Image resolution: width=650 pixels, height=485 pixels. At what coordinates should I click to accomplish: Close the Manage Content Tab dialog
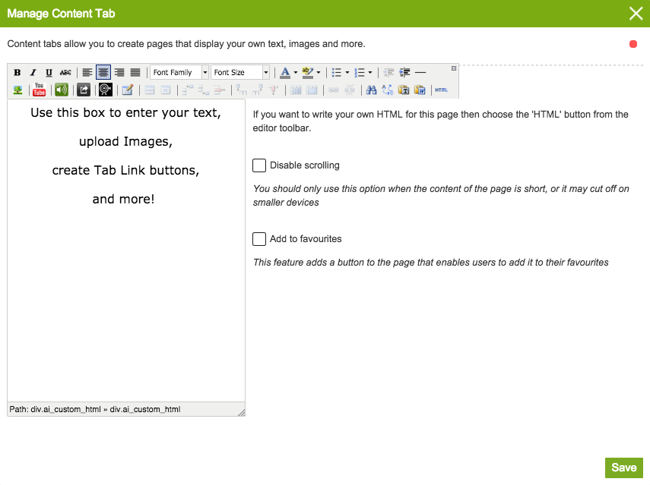pos(636,14)
